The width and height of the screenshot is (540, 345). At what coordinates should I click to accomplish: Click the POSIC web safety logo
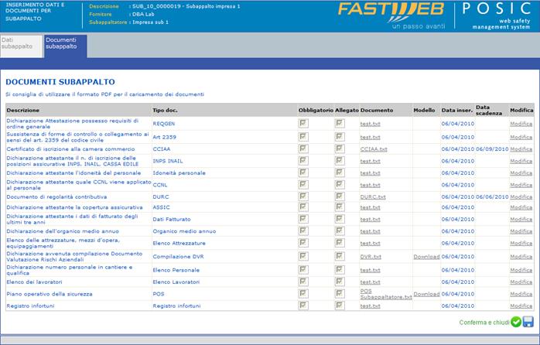[497, 15]
